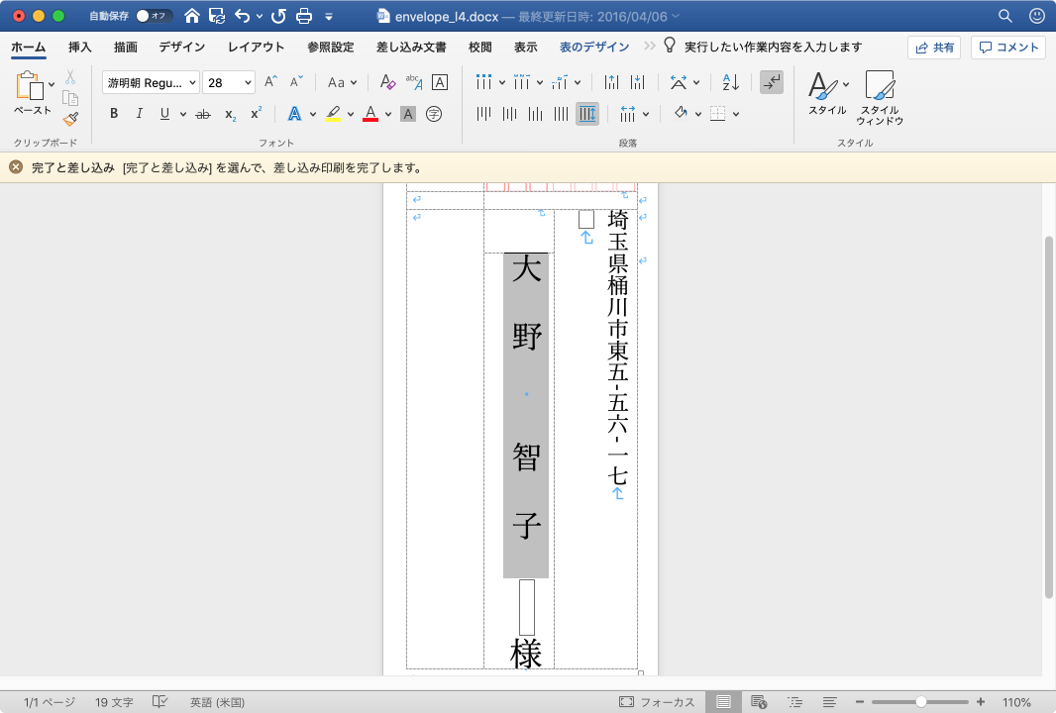Click the justify alignment icon
This screenshot has height=713, width=1056.
pos(561,114)
